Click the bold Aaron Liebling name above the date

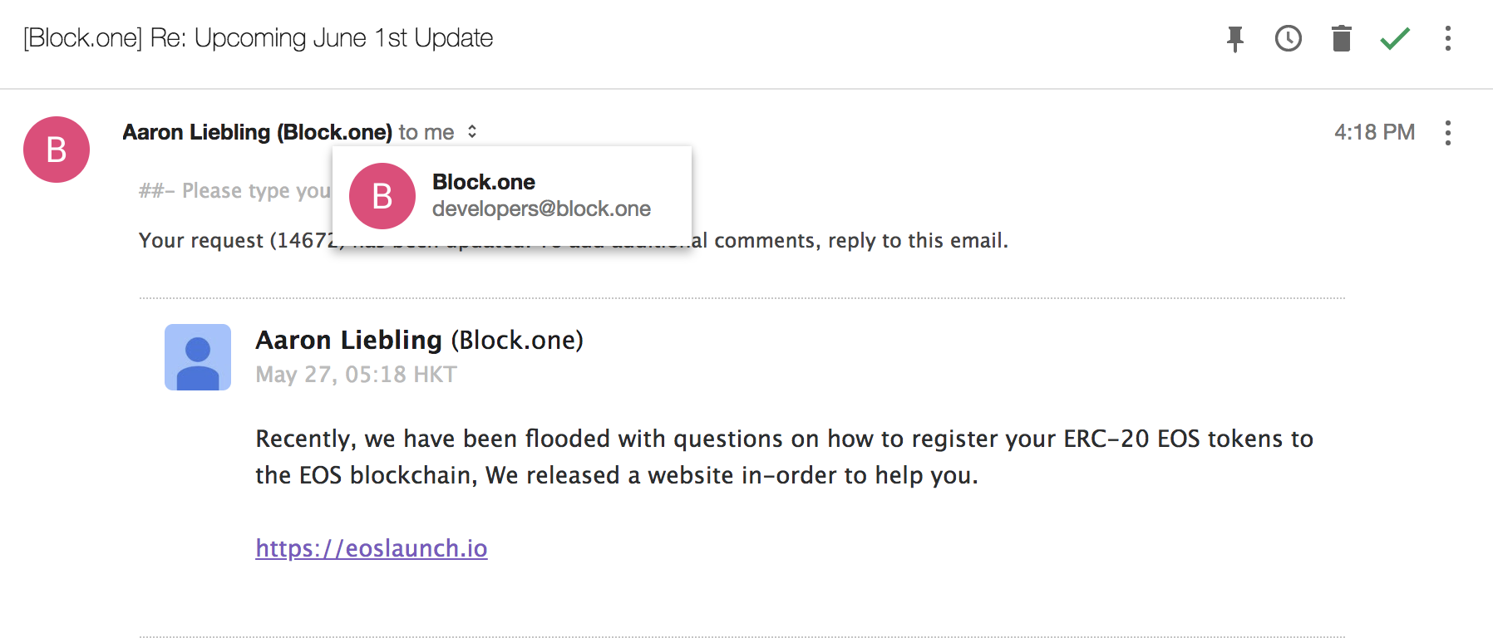pyautogui.click(x=348, y=340)
